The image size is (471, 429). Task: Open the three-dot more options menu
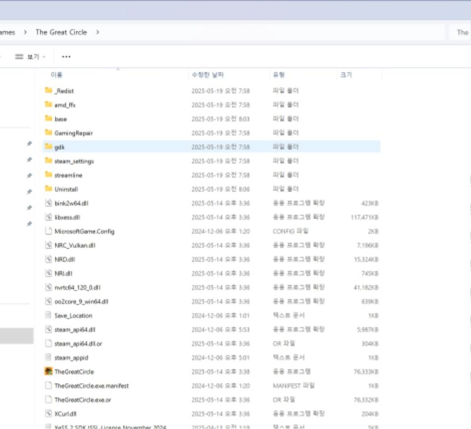tap(66, 57)
